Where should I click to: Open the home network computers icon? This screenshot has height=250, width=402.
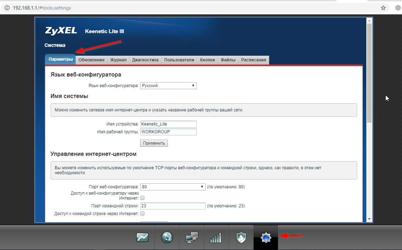(x=191, y=238)
